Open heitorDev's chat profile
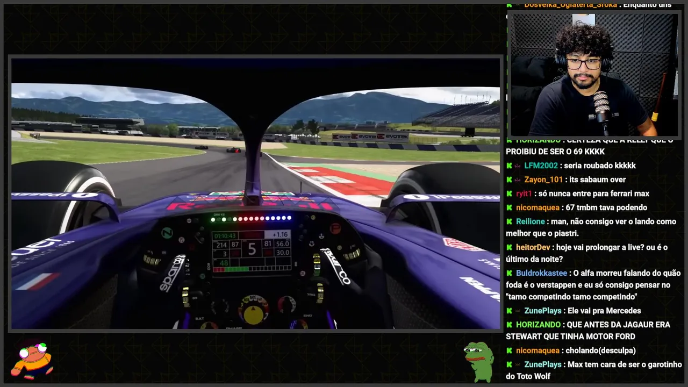Viewport: 688px width, 387px height. coord(533,247)
